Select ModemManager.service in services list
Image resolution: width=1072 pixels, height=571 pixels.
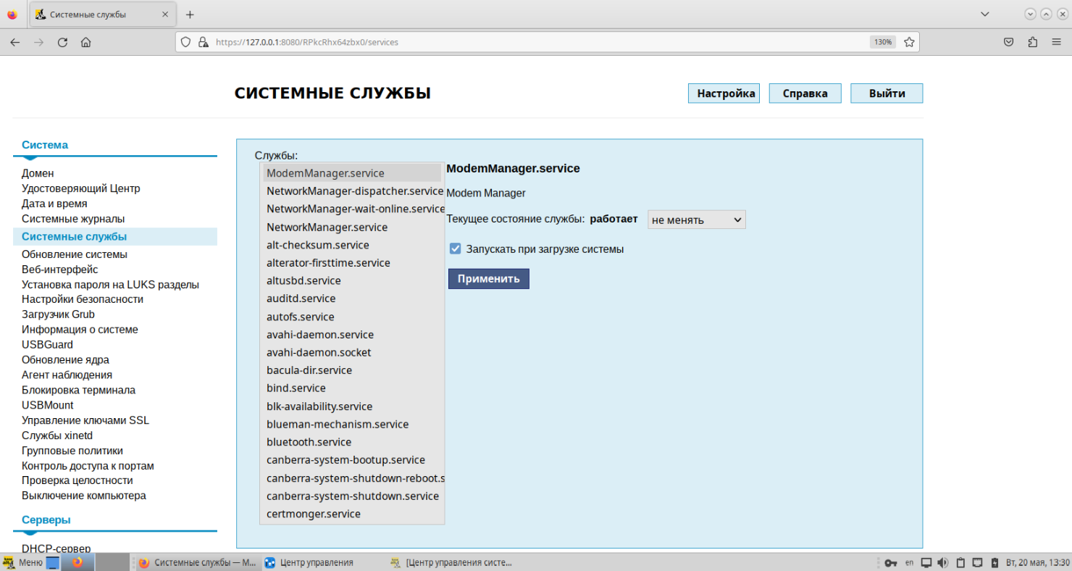[353, 173]
